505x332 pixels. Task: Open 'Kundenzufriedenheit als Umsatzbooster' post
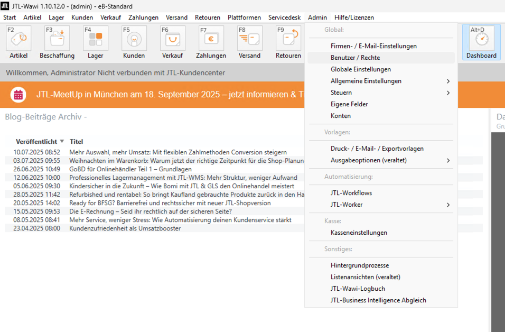[125, 228]
